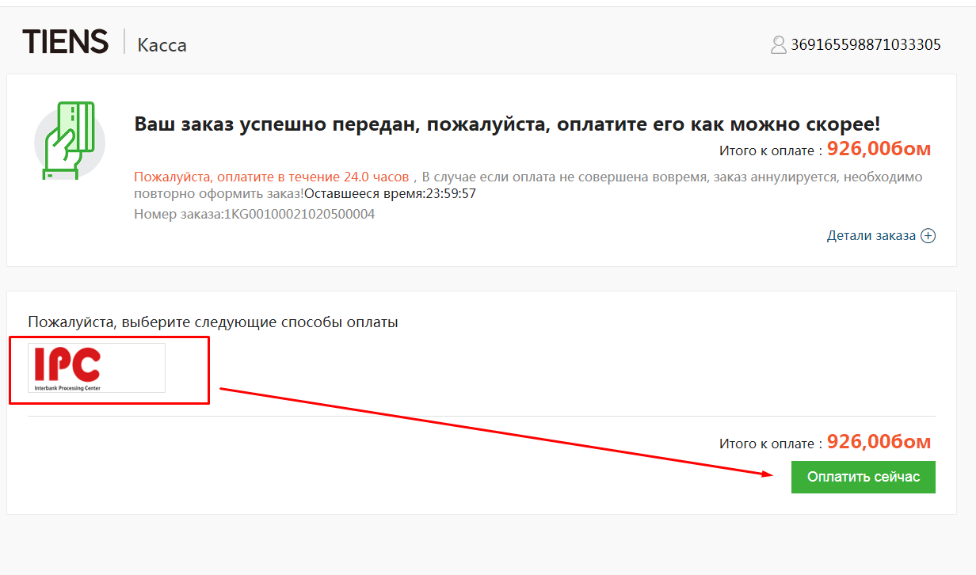Open the Детали заказа link
Viewport: 976px width, 575px height.
pos(871,236)
